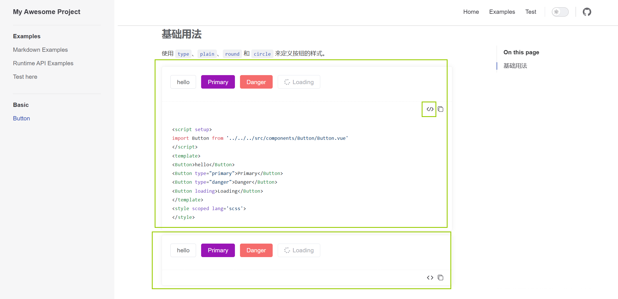618x299 pixels.
Task: Jump to 基础用法 in the On this page outline
Action: (515, 66)
